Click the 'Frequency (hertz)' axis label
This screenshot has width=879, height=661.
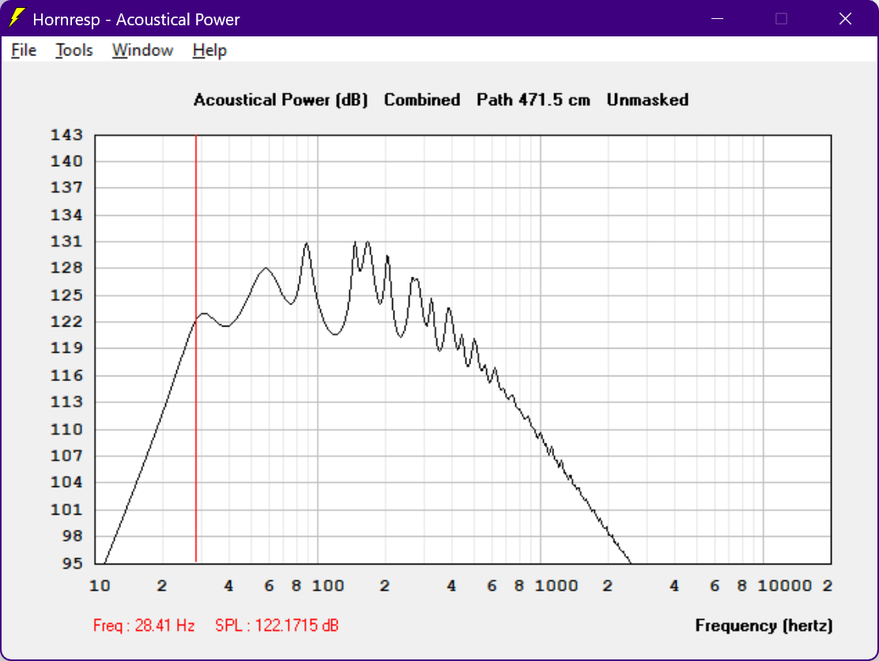pyautogui.click(x=764, y=625)
